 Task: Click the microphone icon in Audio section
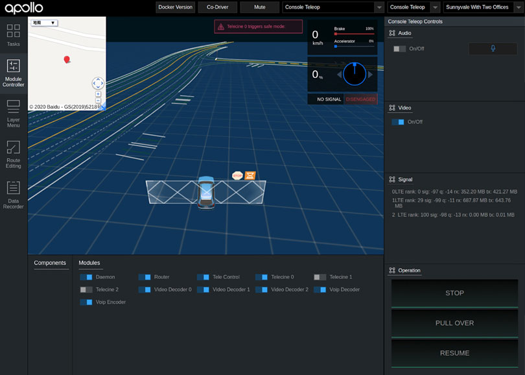493,49
